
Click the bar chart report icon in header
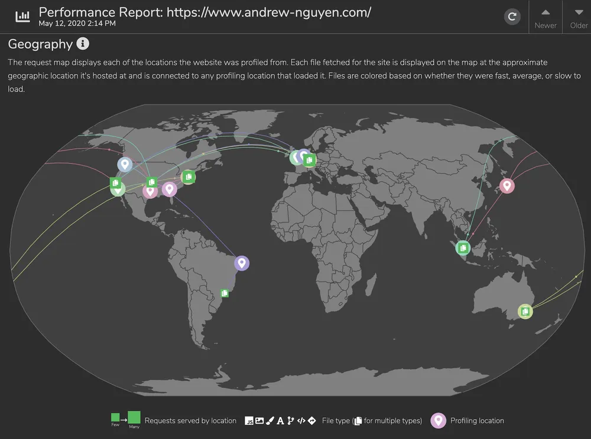pyautogui.click(x=22, y=17)
